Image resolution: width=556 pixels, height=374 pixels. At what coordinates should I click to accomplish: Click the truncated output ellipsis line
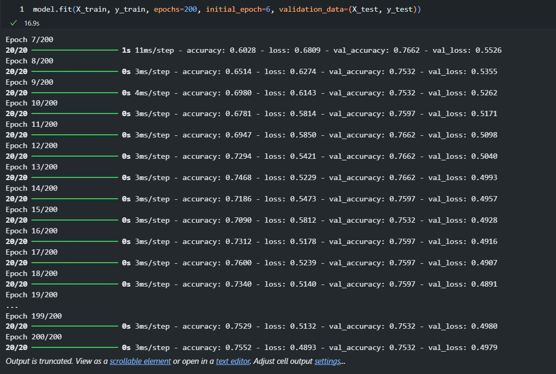pyautogui.click(x=12, y=306)
